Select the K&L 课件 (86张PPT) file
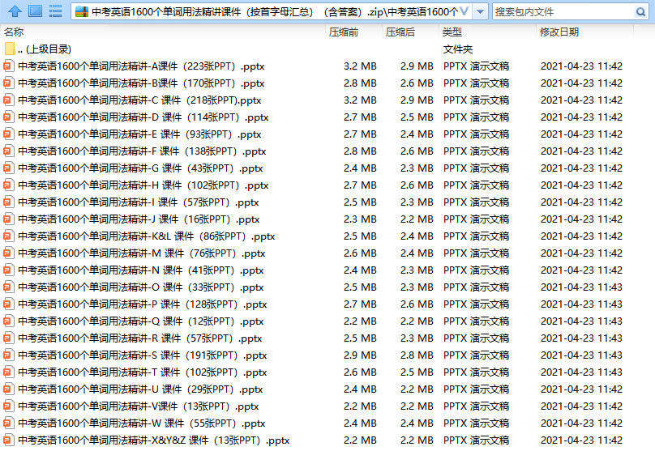This screenshot has height=451, width=655. tap(146, 236)
